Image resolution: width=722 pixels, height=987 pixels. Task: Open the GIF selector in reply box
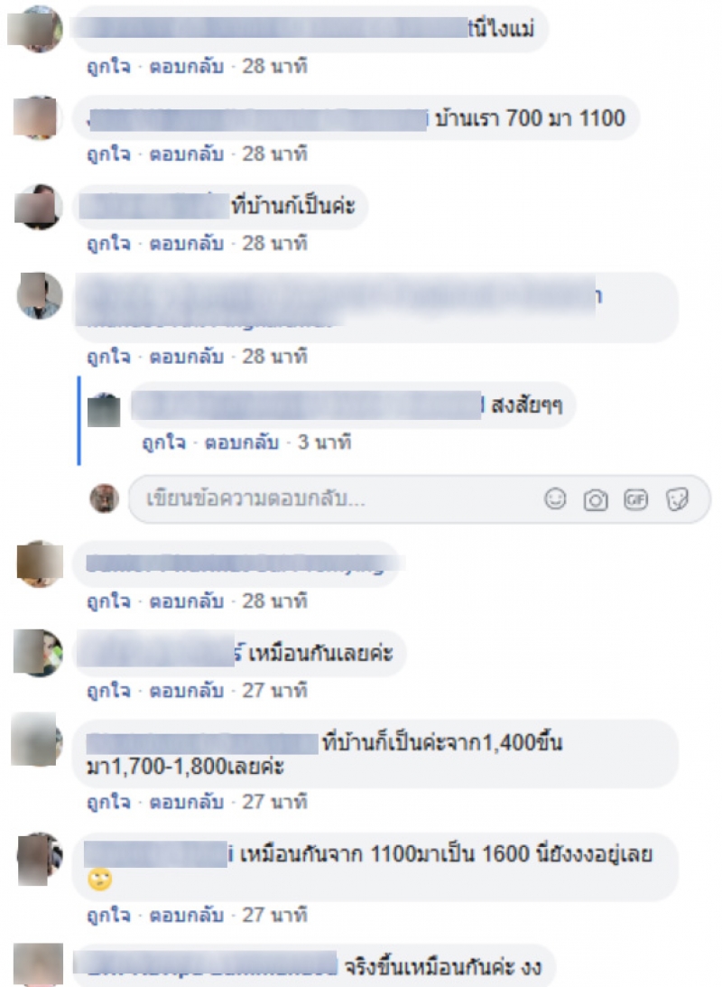(x=635, y=499)
